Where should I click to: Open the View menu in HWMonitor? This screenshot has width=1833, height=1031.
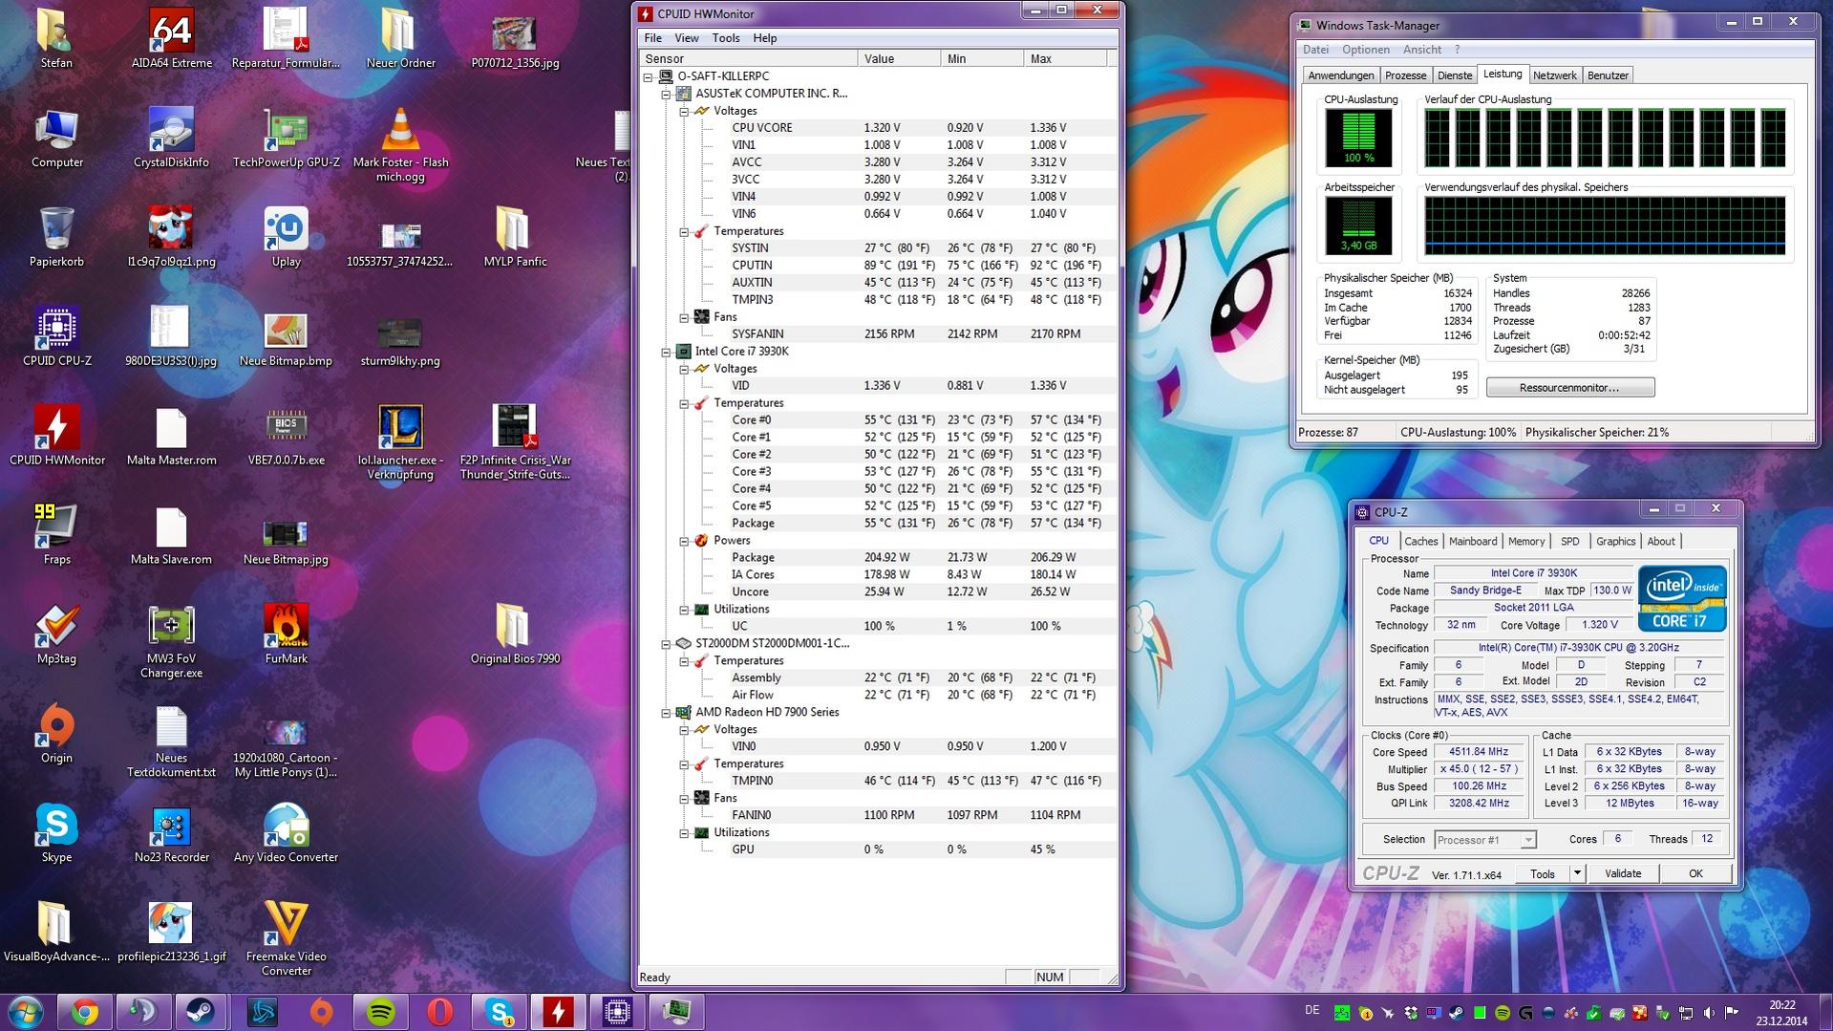(687, 38)
